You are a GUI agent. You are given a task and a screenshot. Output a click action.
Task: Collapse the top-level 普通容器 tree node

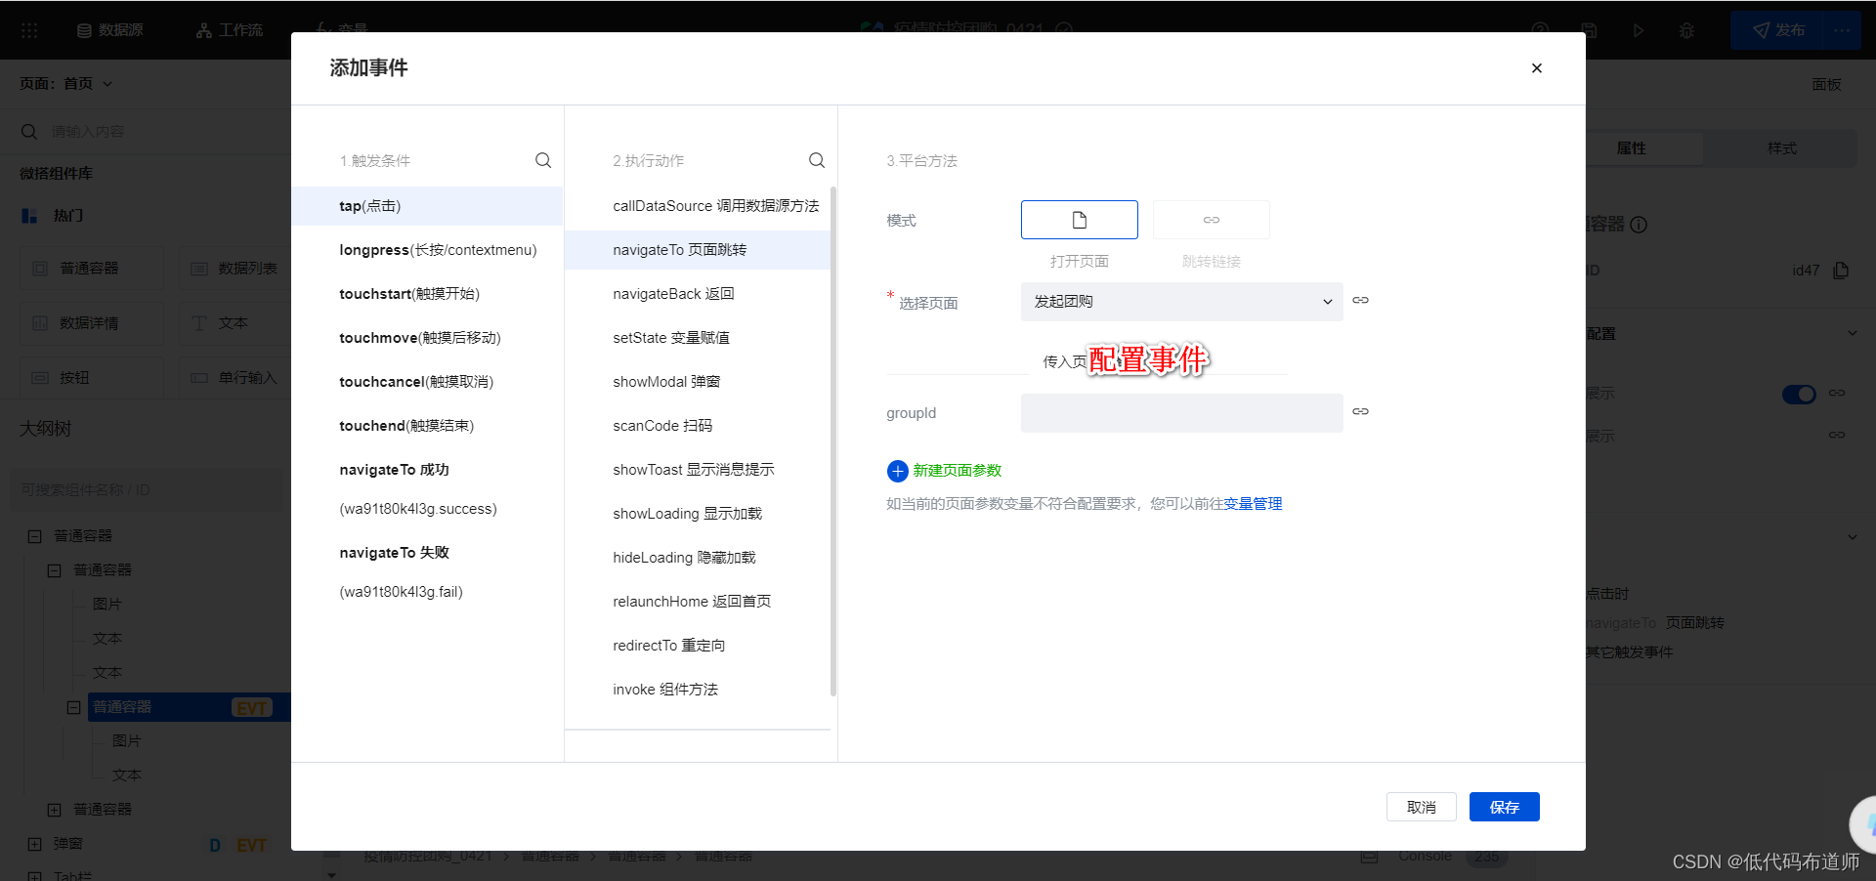pos(34,536)
